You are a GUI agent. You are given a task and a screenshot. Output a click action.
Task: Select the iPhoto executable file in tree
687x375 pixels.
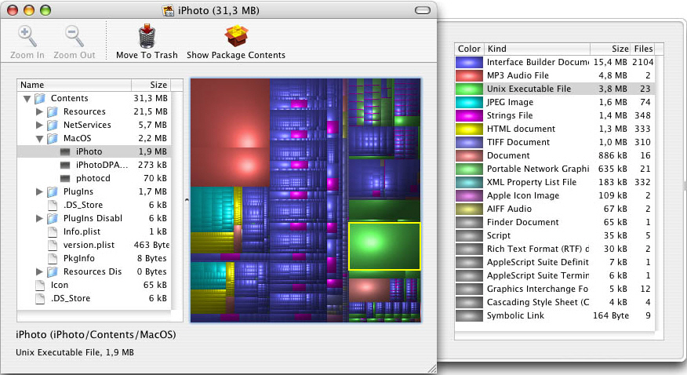(x=89, y=151)
